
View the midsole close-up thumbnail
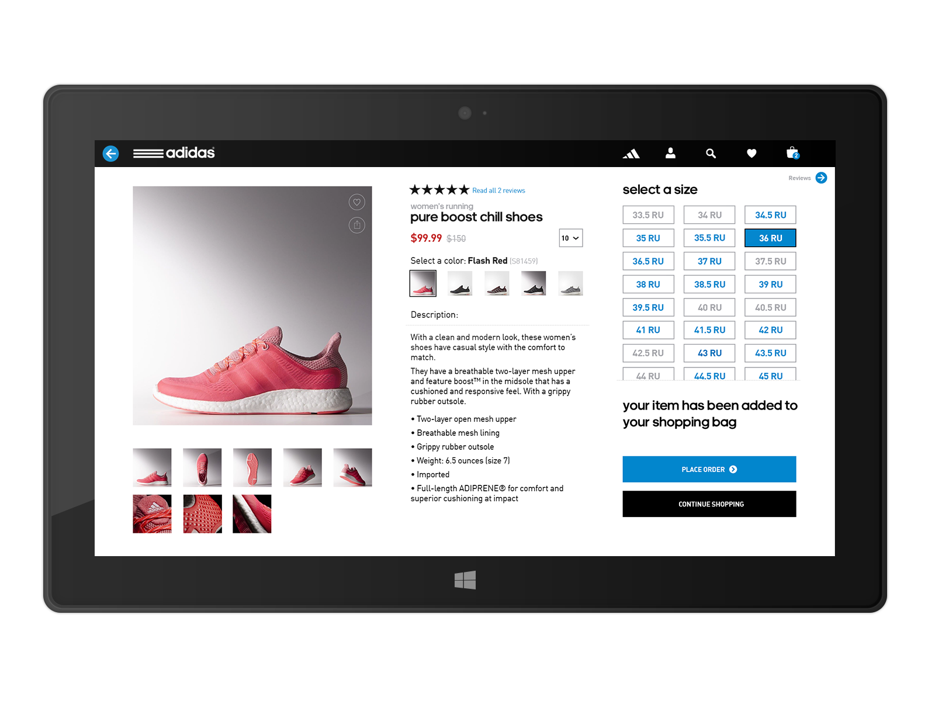click(252, 513)
